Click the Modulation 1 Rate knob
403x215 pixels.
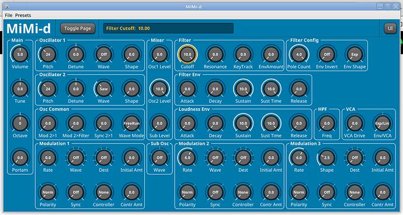pyautogui.click(x=48, y=158)
